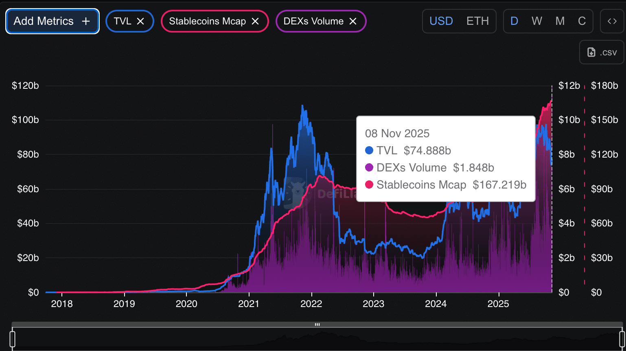The width and height of the screenshot is (626, 351).
Task: Click the TVL chip label
Action: 123,21
